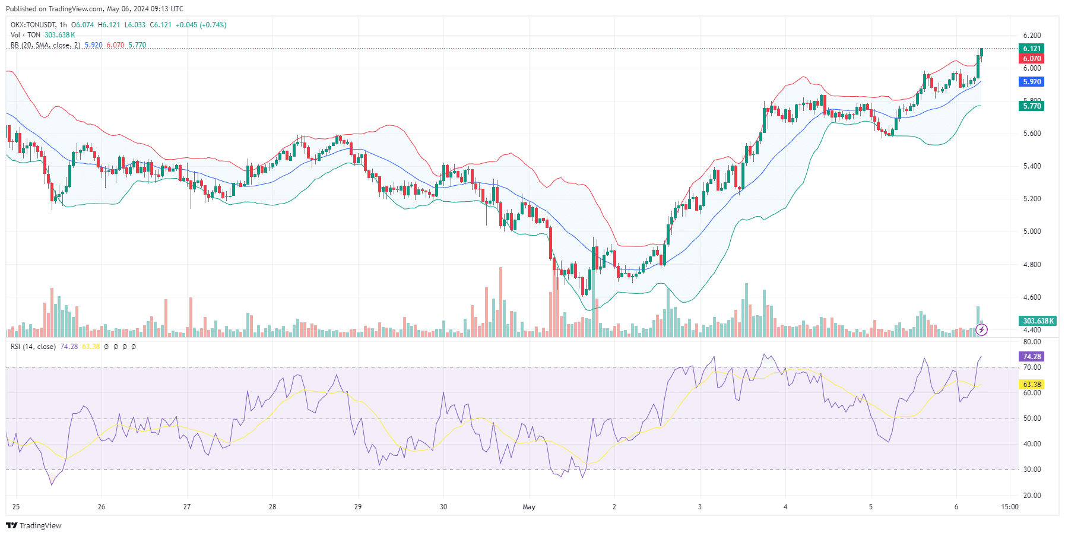Click the purple lightning bolt icon
Screen dimensions: 1065x536
982,330
